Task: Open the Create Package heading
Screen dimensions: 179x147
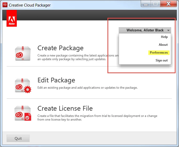Action: coord(60,48)
